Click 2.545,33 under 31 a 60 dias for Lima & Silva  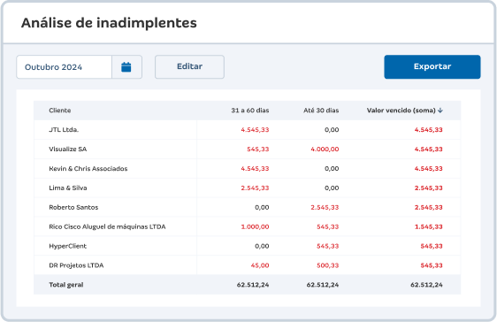click(255, 188)
